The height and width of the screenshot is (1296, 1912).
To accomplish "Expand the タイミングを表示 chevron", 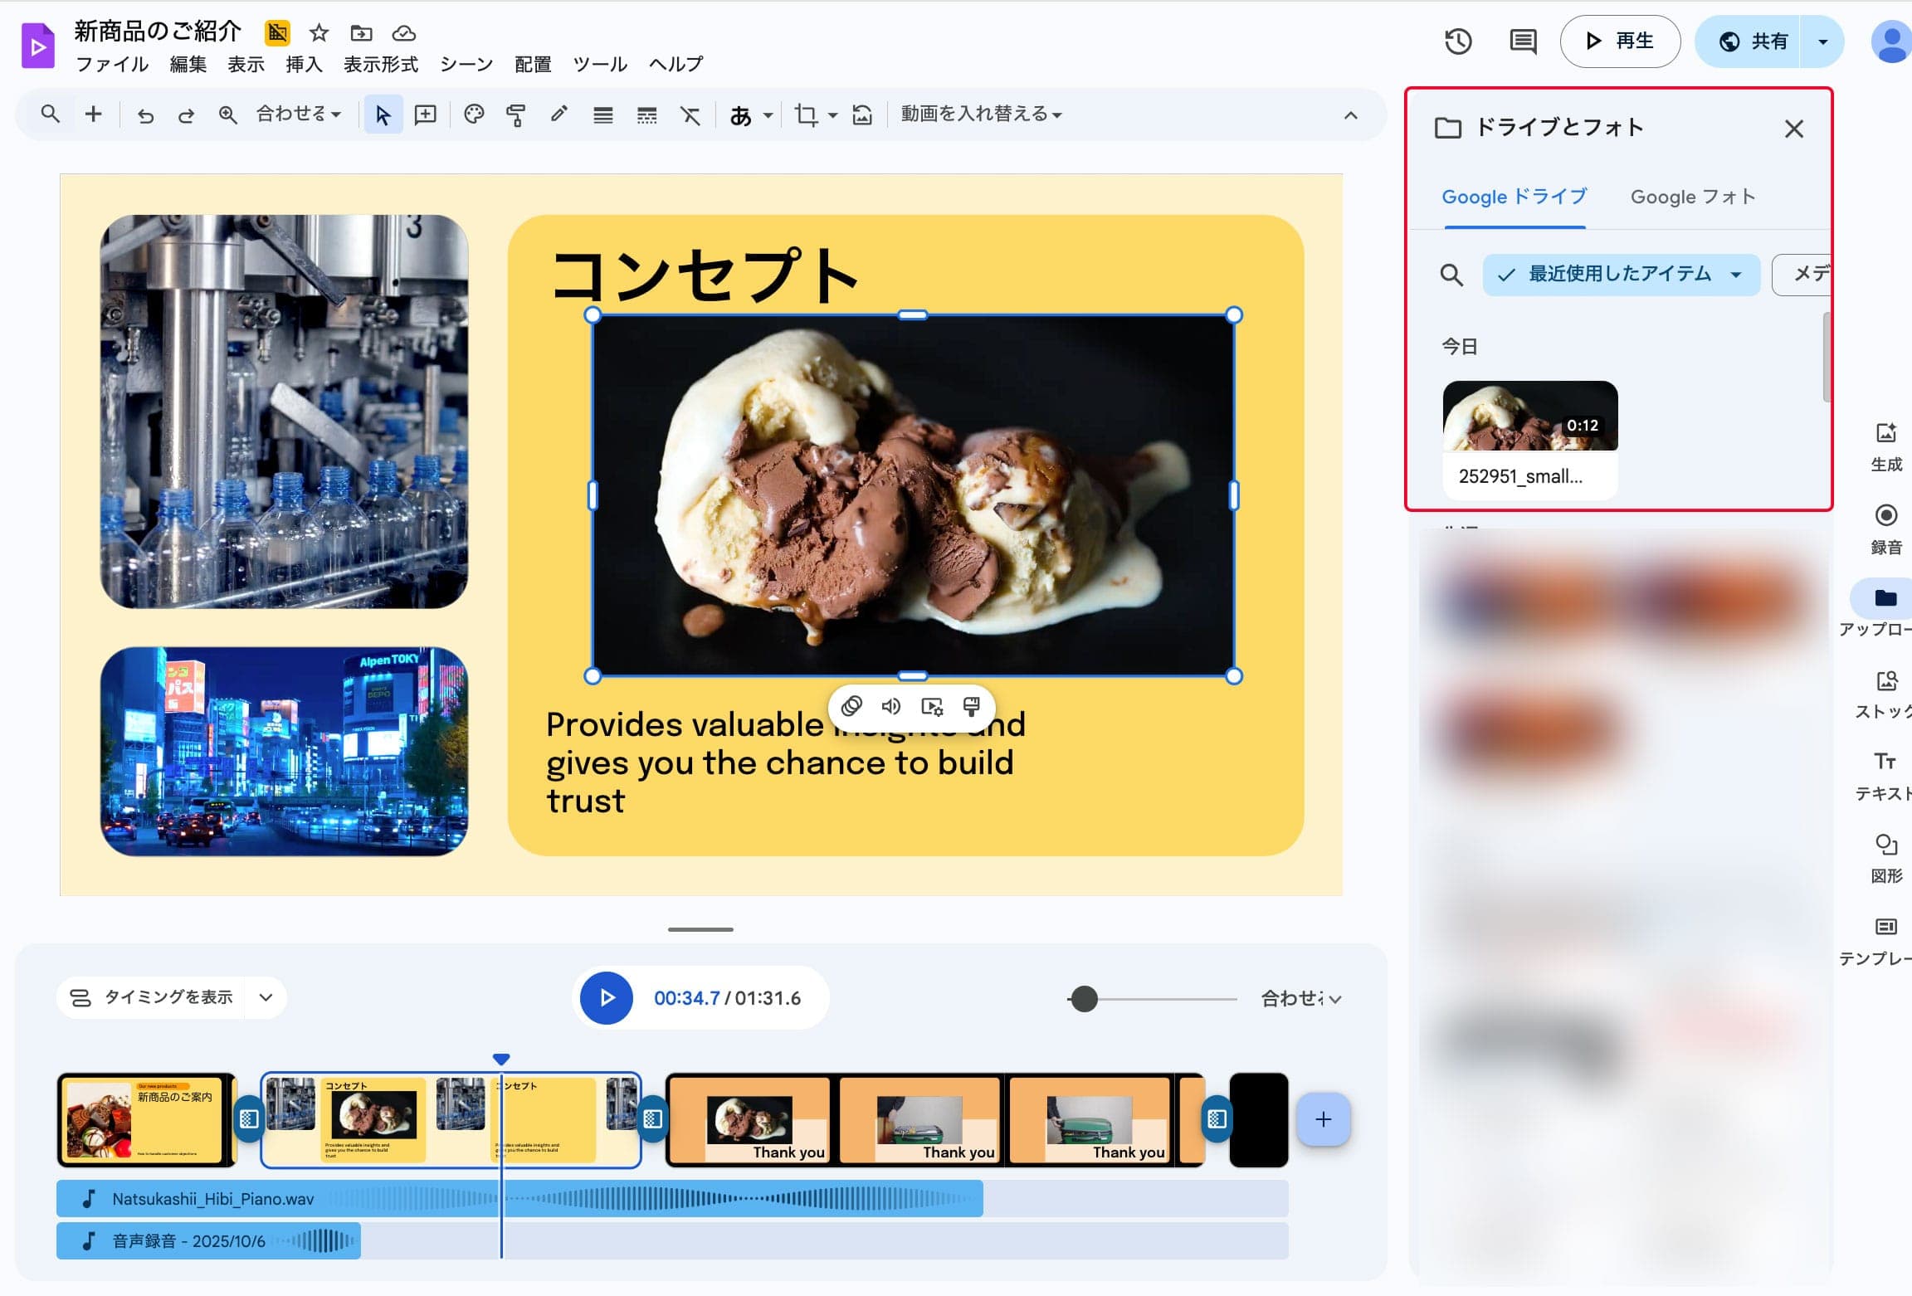I will pyautogui.click(x=266, y=997).
